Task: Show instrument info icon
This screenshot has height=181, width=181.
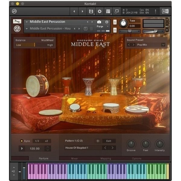Action: 107,22
